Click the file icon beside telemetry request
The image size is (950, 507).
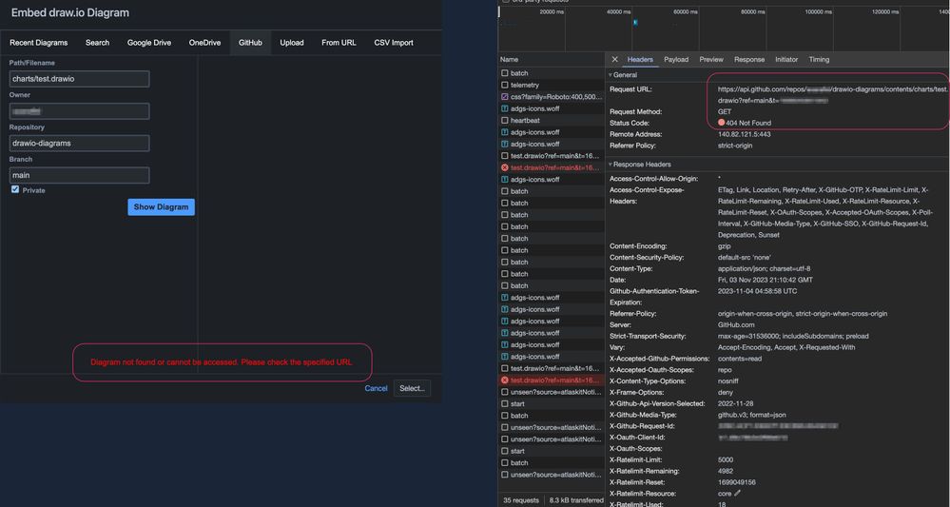point(505,85)
